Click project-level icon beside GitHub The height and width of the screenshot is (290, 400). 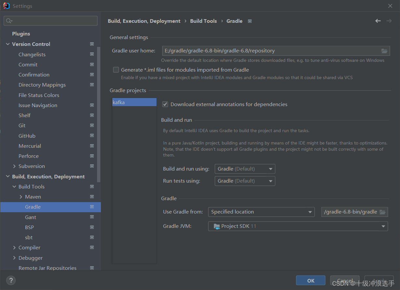(92, 136)
